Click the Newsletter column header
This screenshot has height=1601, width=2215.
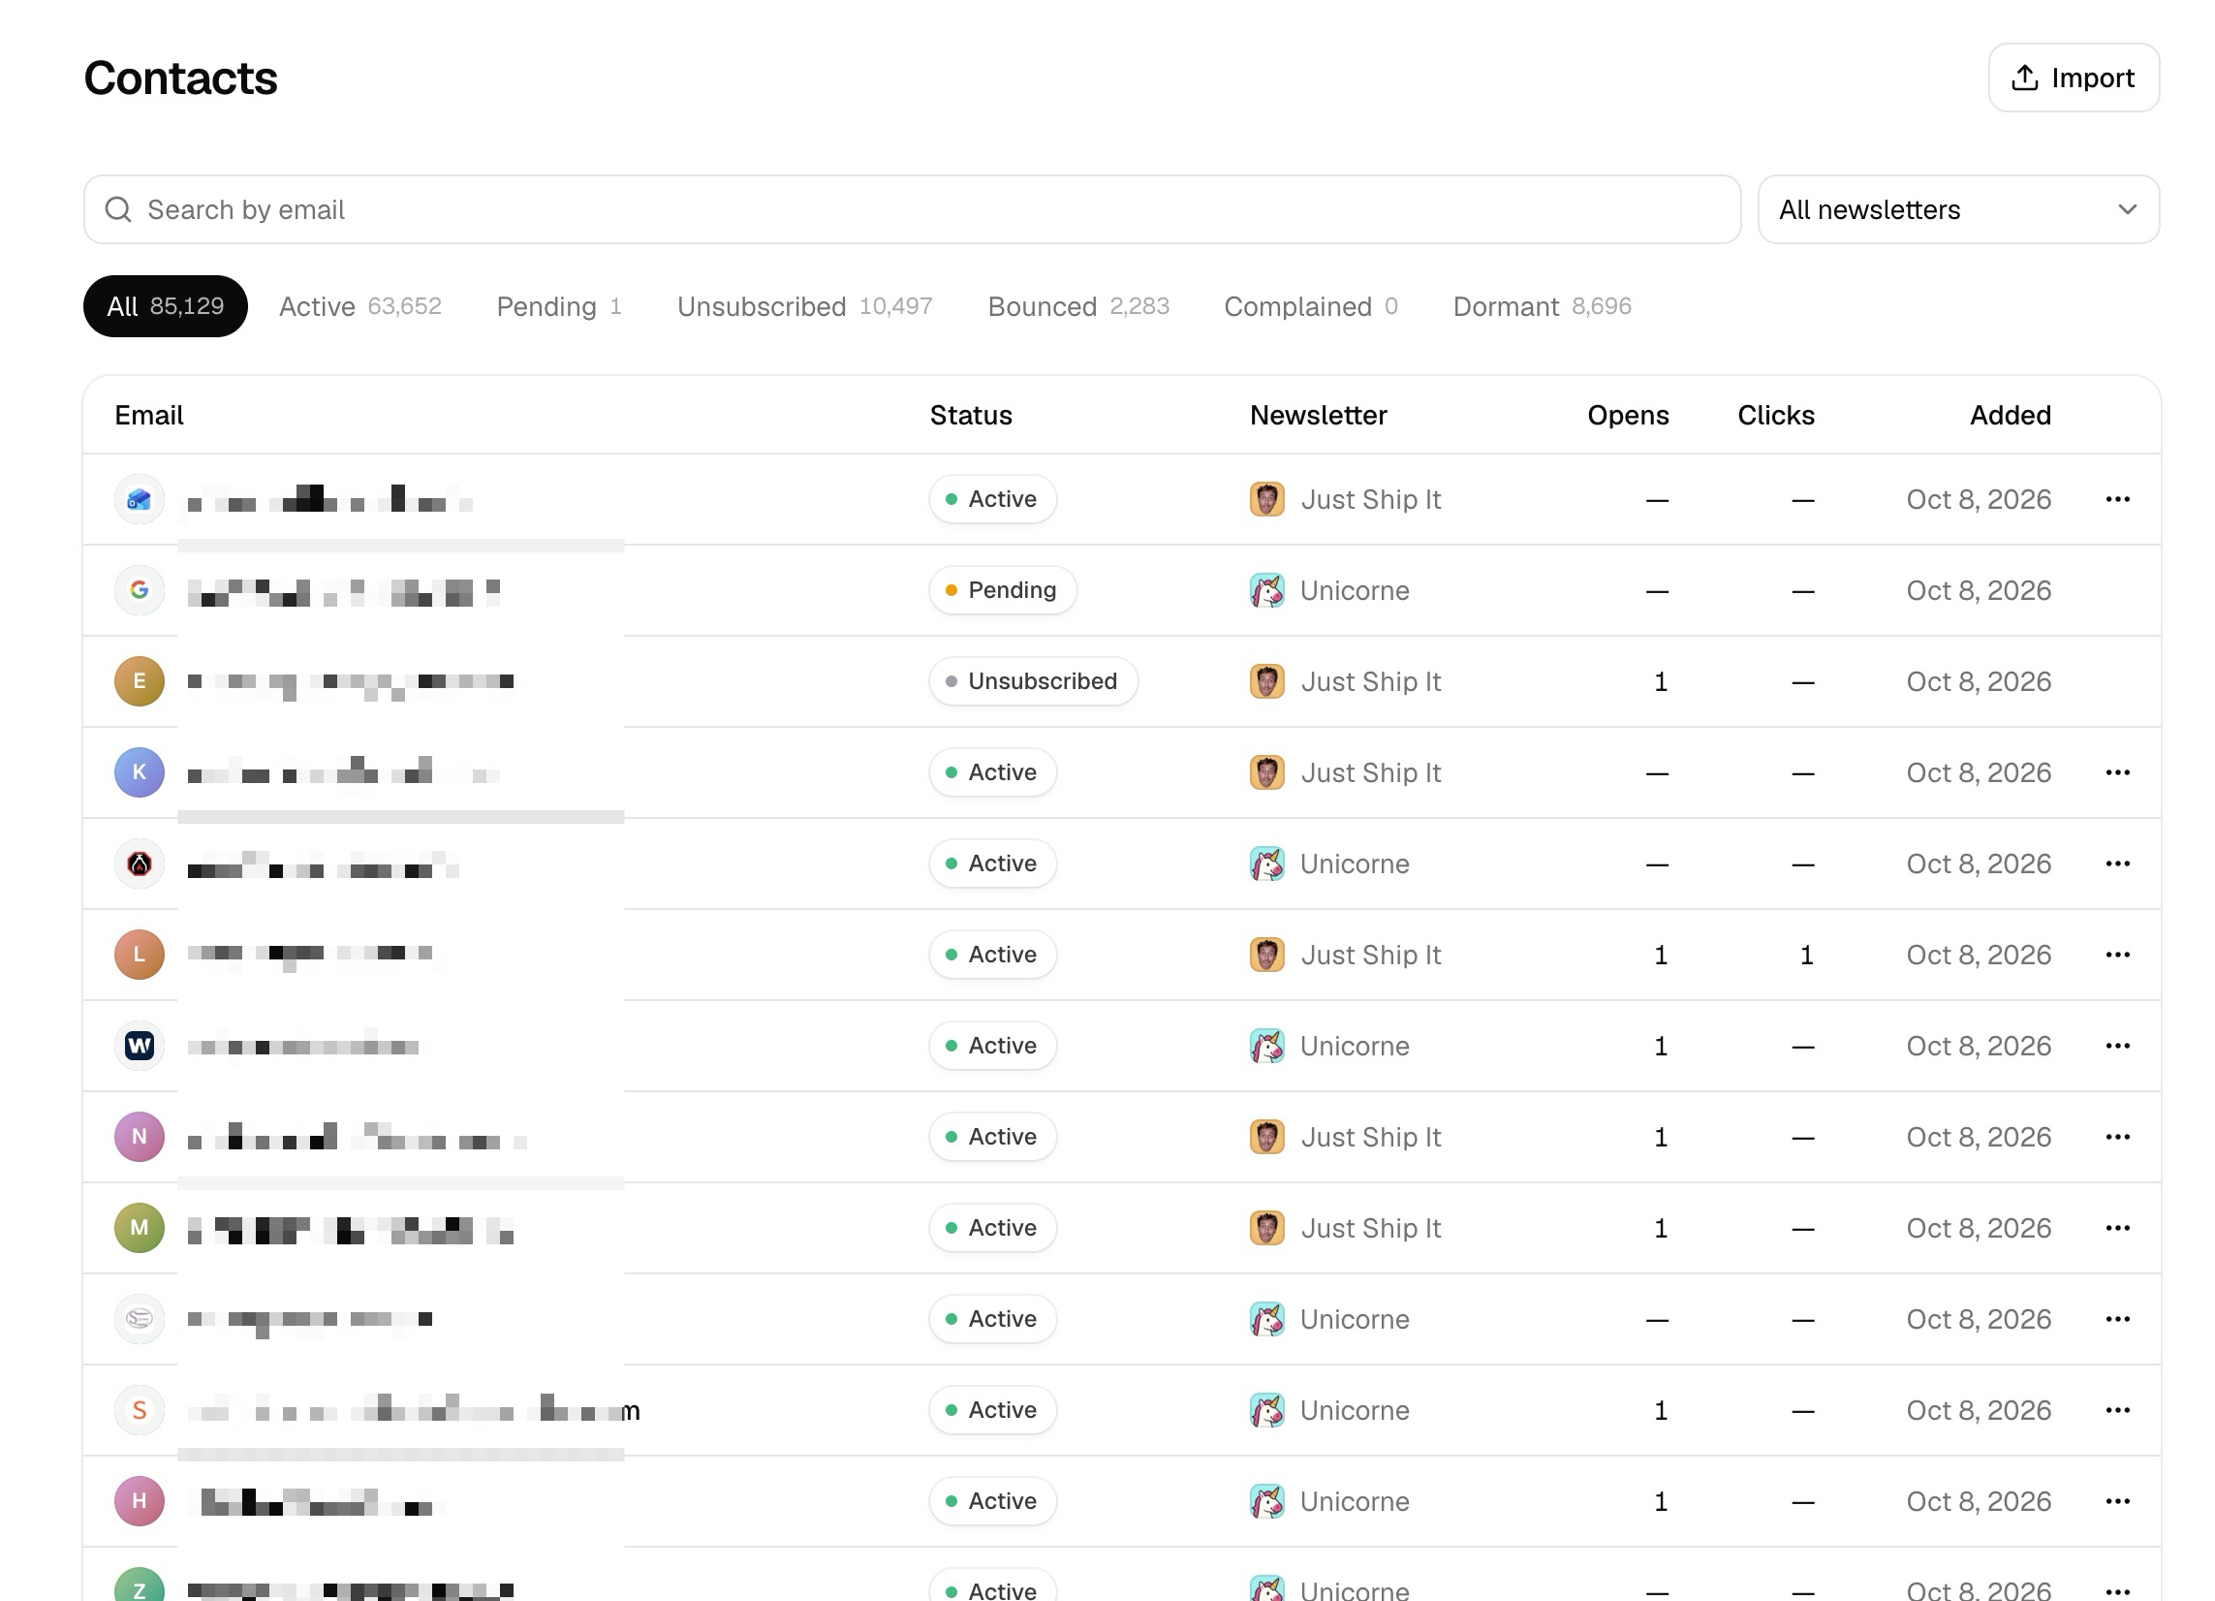click(1319, 415)
